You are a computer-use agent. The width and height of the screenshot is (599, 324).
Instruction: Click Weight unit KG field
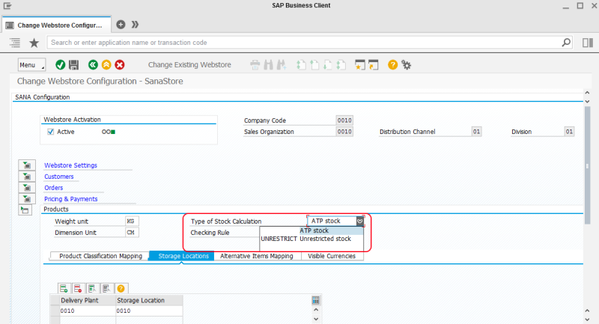pos(132,221)
